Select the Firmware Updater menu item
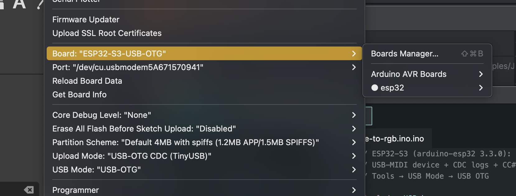The image size is (516, 196). [86, 20]
